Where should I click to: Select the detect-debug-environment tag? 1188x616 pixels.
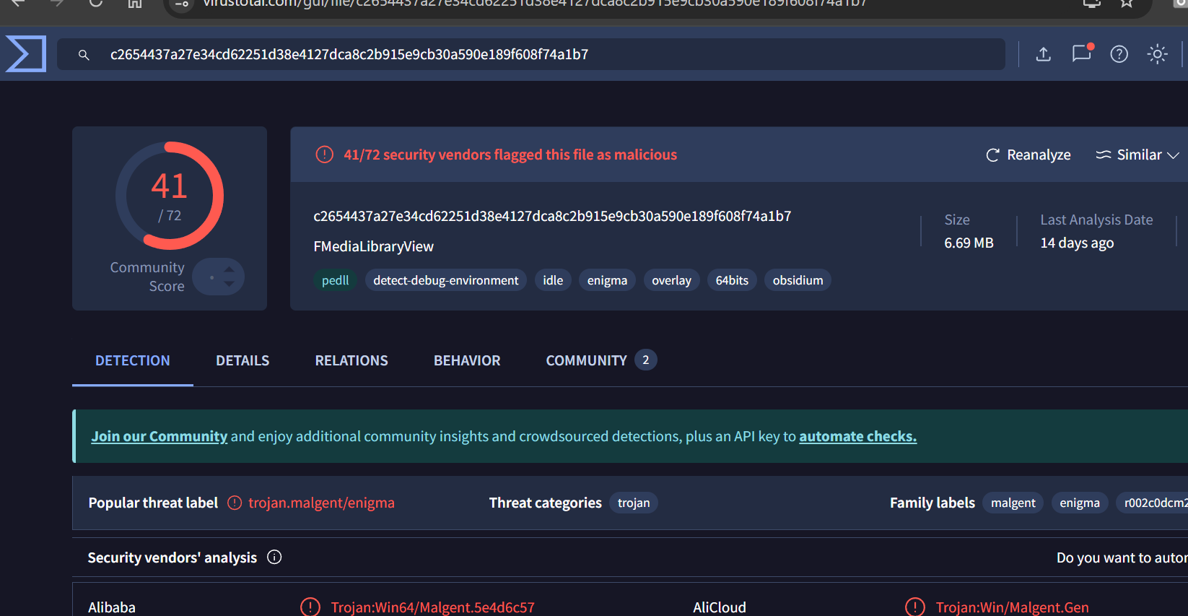[446, 280]
